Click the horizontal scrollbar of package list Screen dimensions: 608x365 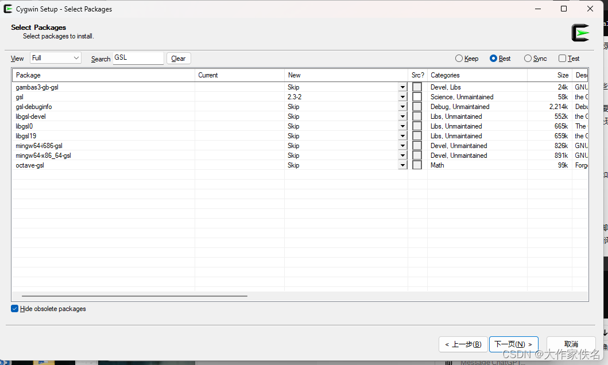tap(134, 296)
